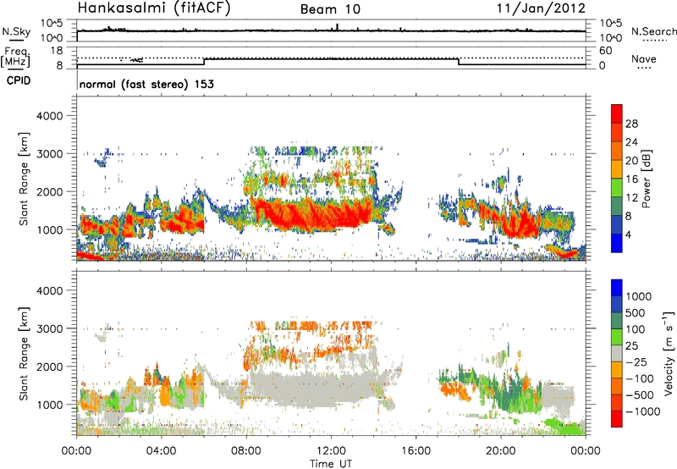Pick the blue top segment of velocity colorbar
This screenshot has height=469, width=677.
point(617,288)
